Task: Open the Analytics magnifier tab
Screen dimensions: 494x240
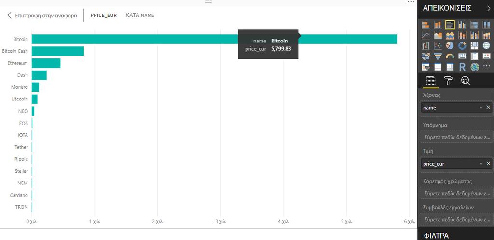Action: tap(466, 81)
